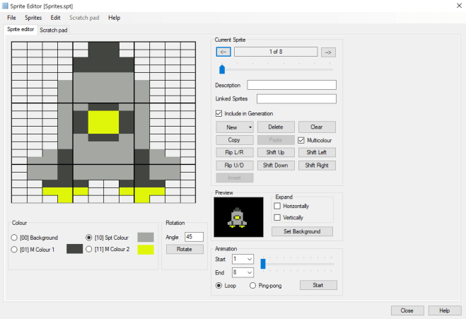Disable the Multicolour checkbox
This screenshot has width=466, height=319.
point(301,140)
